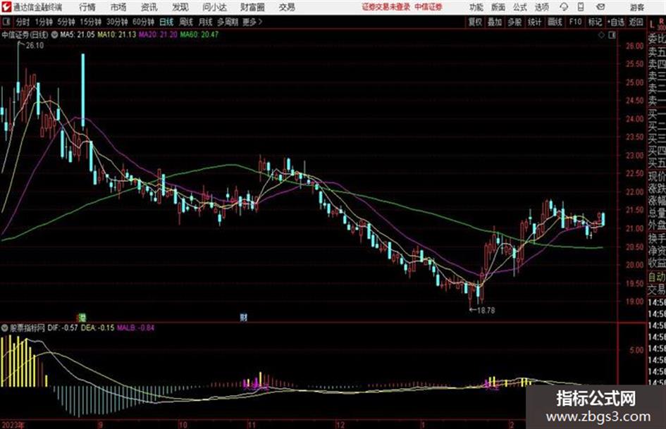Click the 返回 back button

click(x=636, y=22)
